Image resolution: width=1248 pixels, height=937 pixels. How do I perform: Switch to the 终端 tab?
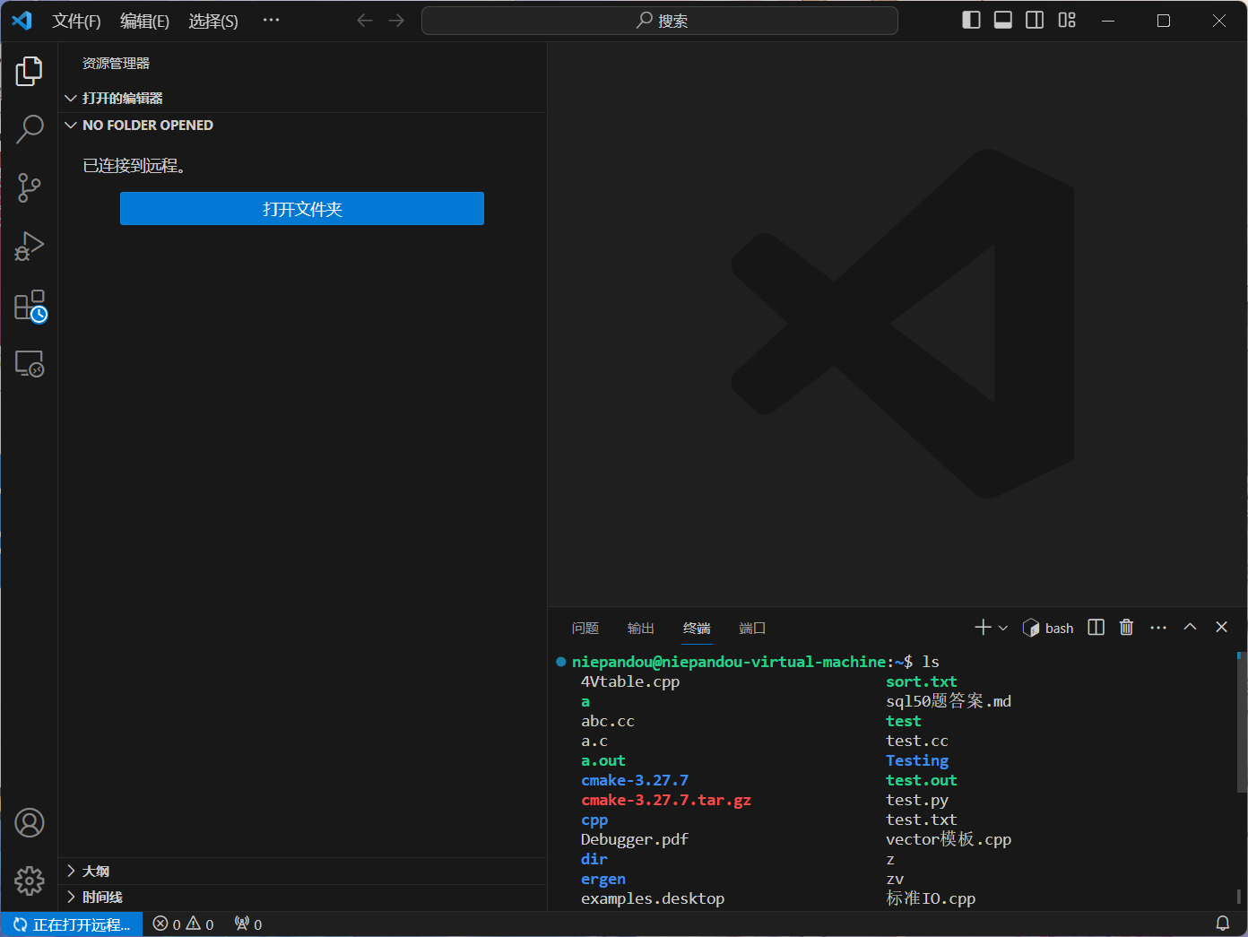point(697,629)
